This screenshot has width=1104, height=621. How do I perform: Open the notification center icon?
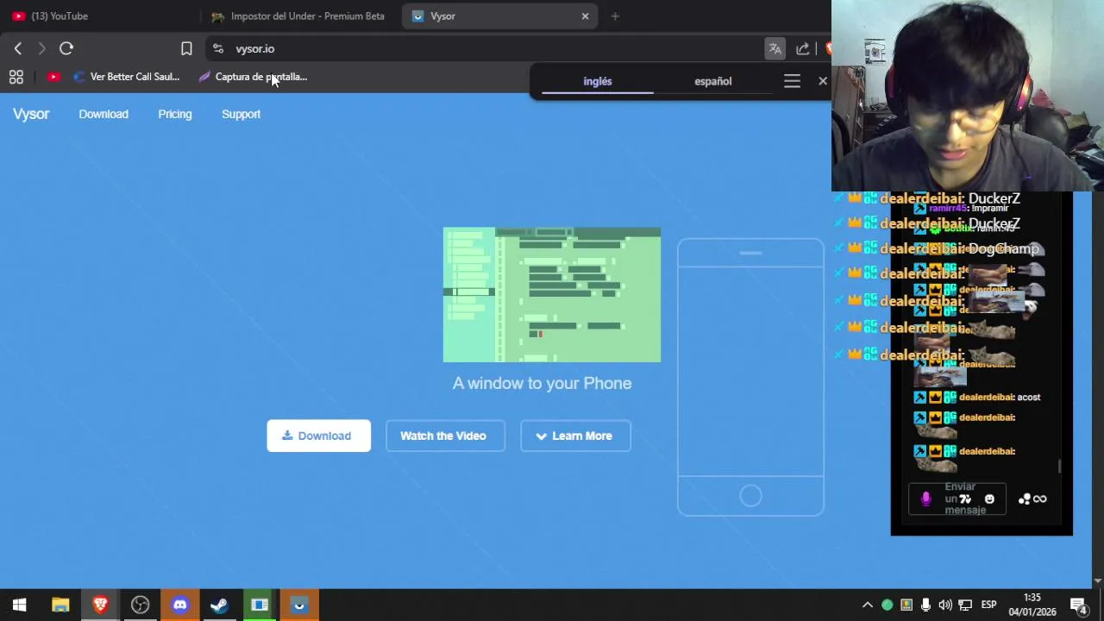tap(1078, 605)
